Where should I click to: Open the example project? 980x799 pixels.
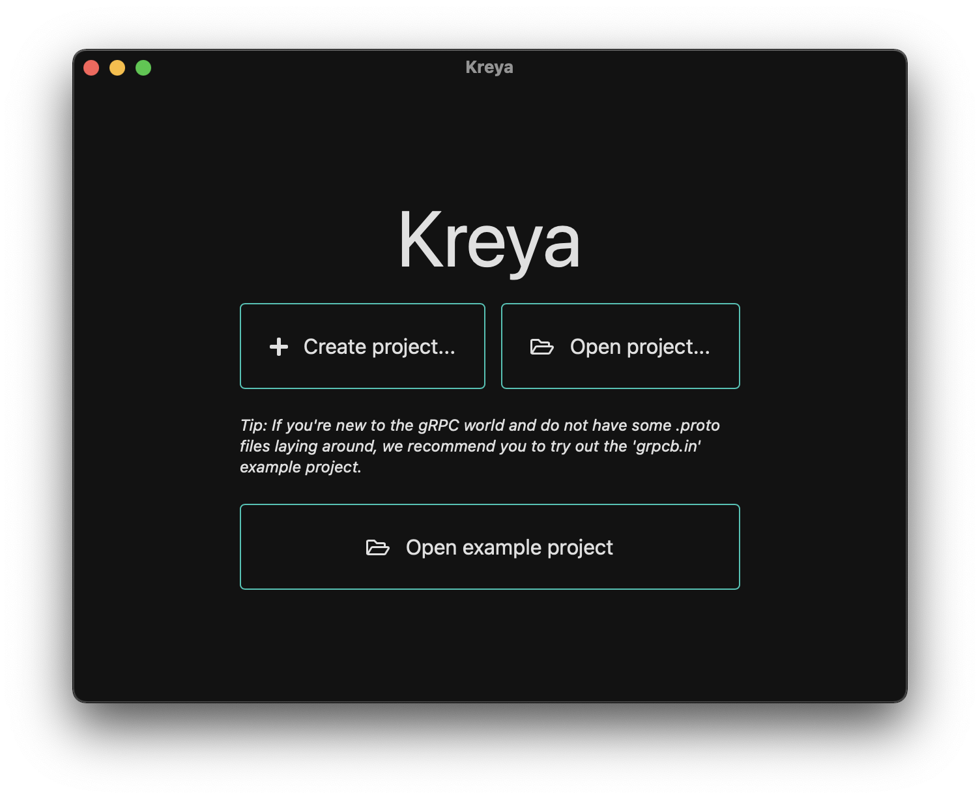pyautogui.click(x=490, y=547)
